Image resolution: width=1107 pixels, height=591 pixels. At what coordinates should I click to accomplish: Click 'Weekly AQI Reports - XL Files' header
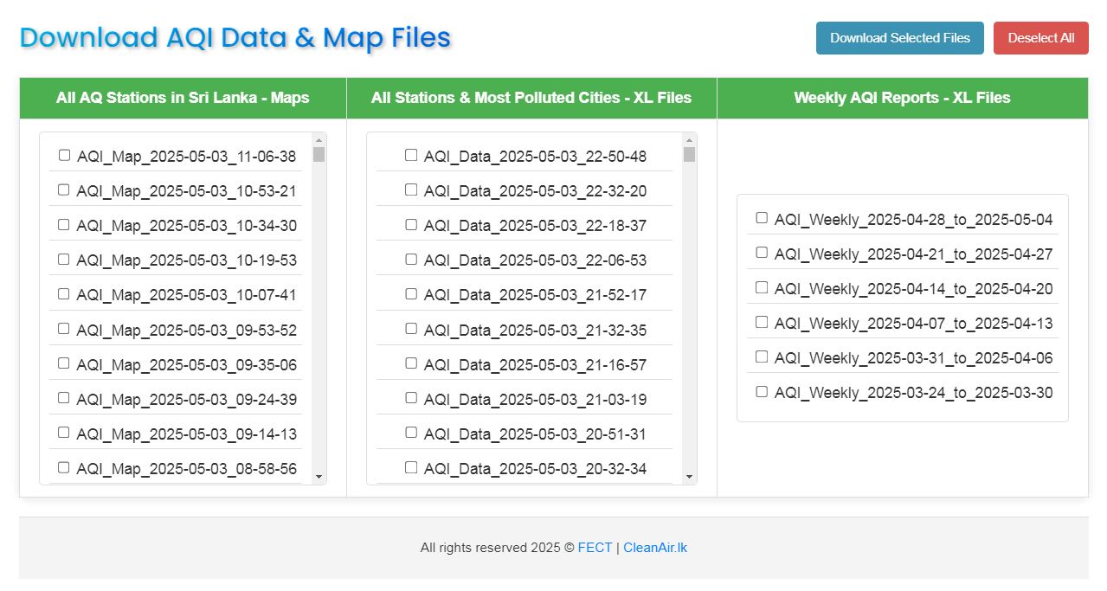coord(902,98)
